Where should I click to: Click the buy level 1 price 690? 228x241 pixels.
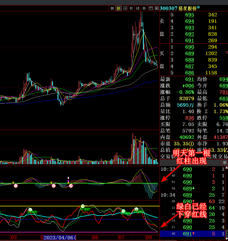tap(190, 47)
